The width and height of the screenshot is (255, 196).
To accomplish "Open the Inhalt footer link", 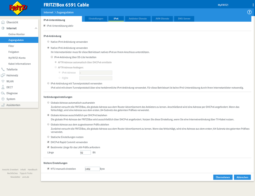I will [x=23, y=169].
